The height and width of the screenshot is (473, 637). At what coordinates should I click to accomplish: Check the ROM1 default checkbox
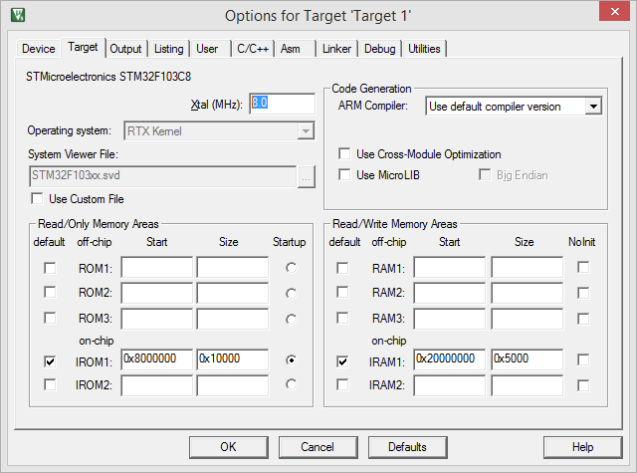point(50,268)
